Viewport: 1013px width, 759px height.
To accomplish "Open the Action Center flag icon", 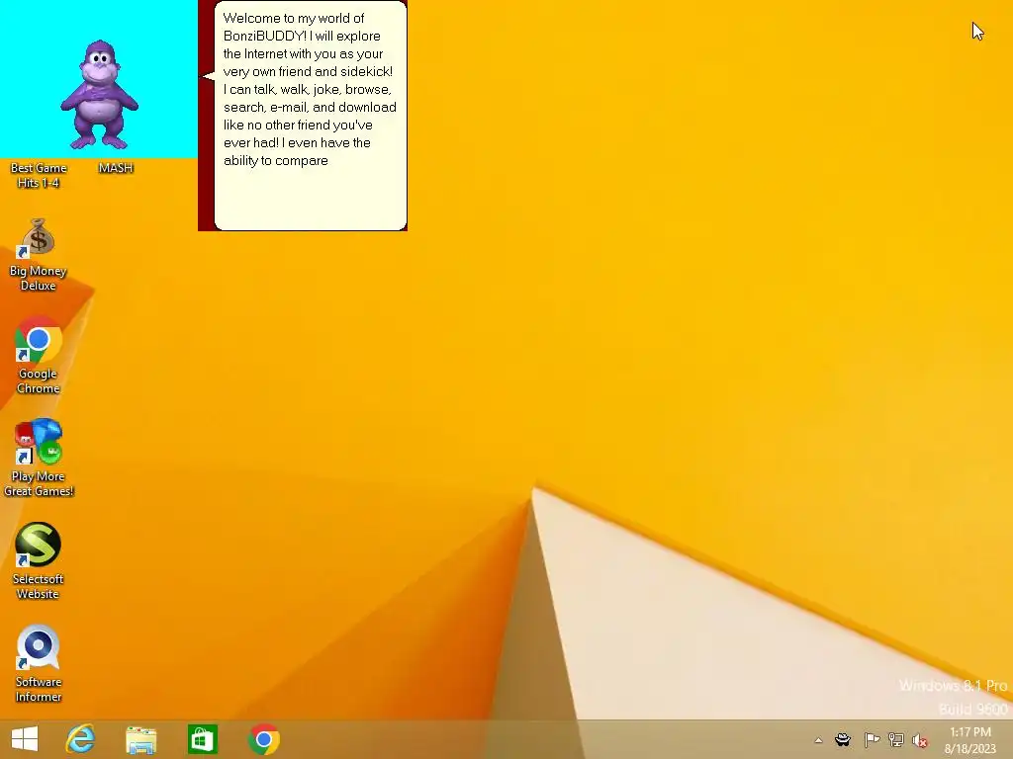I will [x=872, y=739].
